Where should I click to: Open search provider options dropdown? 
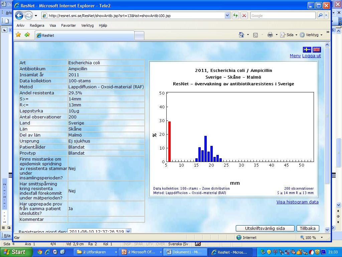(326, 15)
